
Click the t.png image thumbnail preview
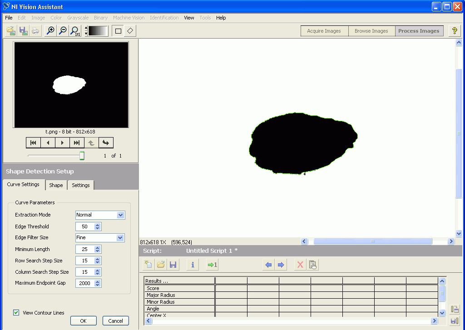[71, 85]
